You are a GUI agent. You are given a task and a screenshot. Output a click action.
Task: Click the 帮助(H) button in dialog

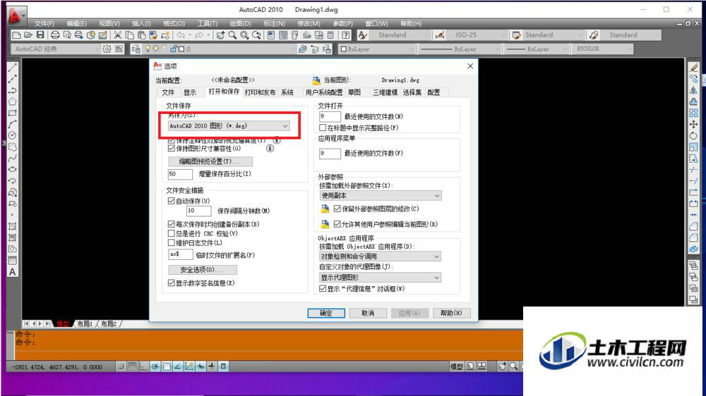click(451, 314)
